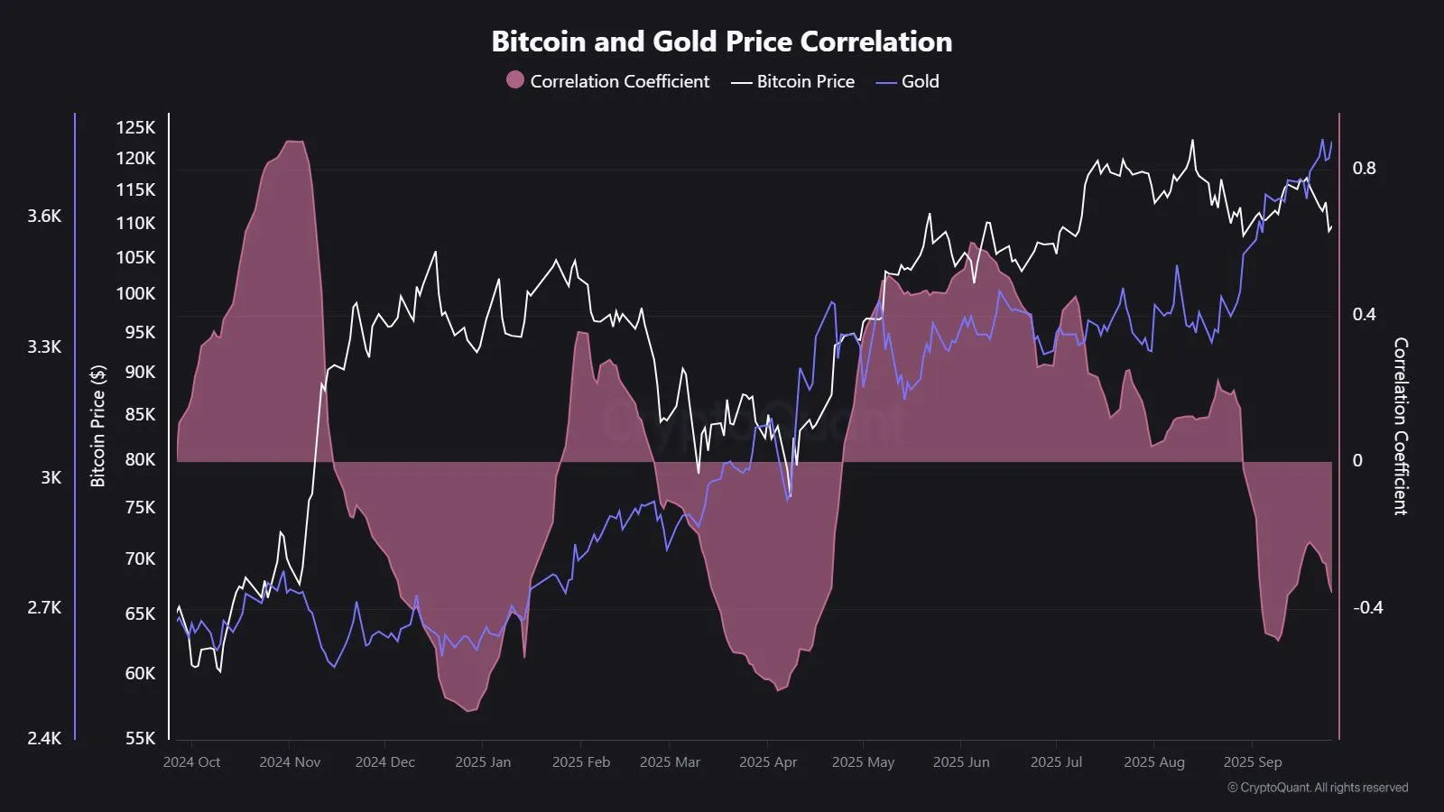Click the purple Gold legend line marker
The width and height of the screenshot is (1444, 812).
tap(886, 82)
